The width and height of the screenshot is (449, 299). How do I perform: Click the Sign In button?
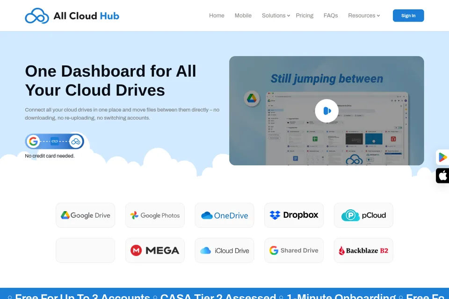point(408,15)
